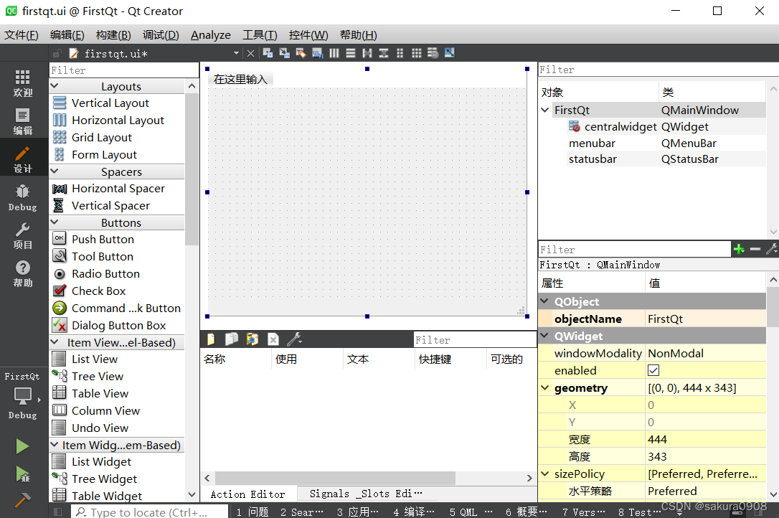
Task: Click Adjust Size toolbar icon
Action: (x=450, y=52)
